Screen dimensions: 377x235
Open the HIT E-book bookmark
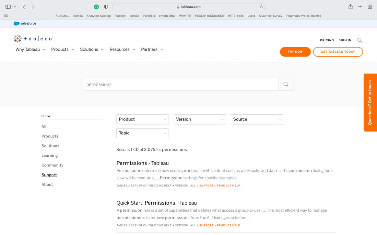pyautogui.click(x=236, y=16)
